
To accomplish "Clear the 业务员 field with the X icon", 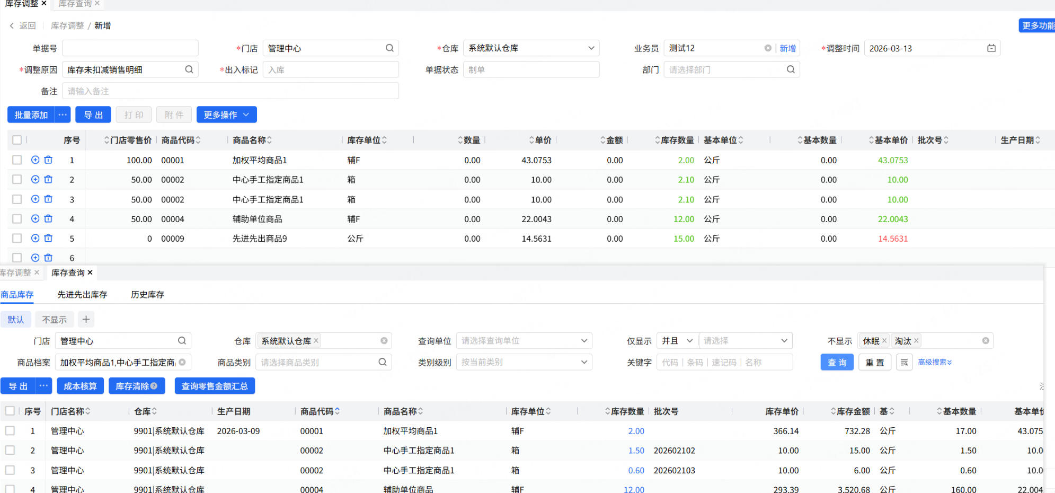I will tap(768, 48).
